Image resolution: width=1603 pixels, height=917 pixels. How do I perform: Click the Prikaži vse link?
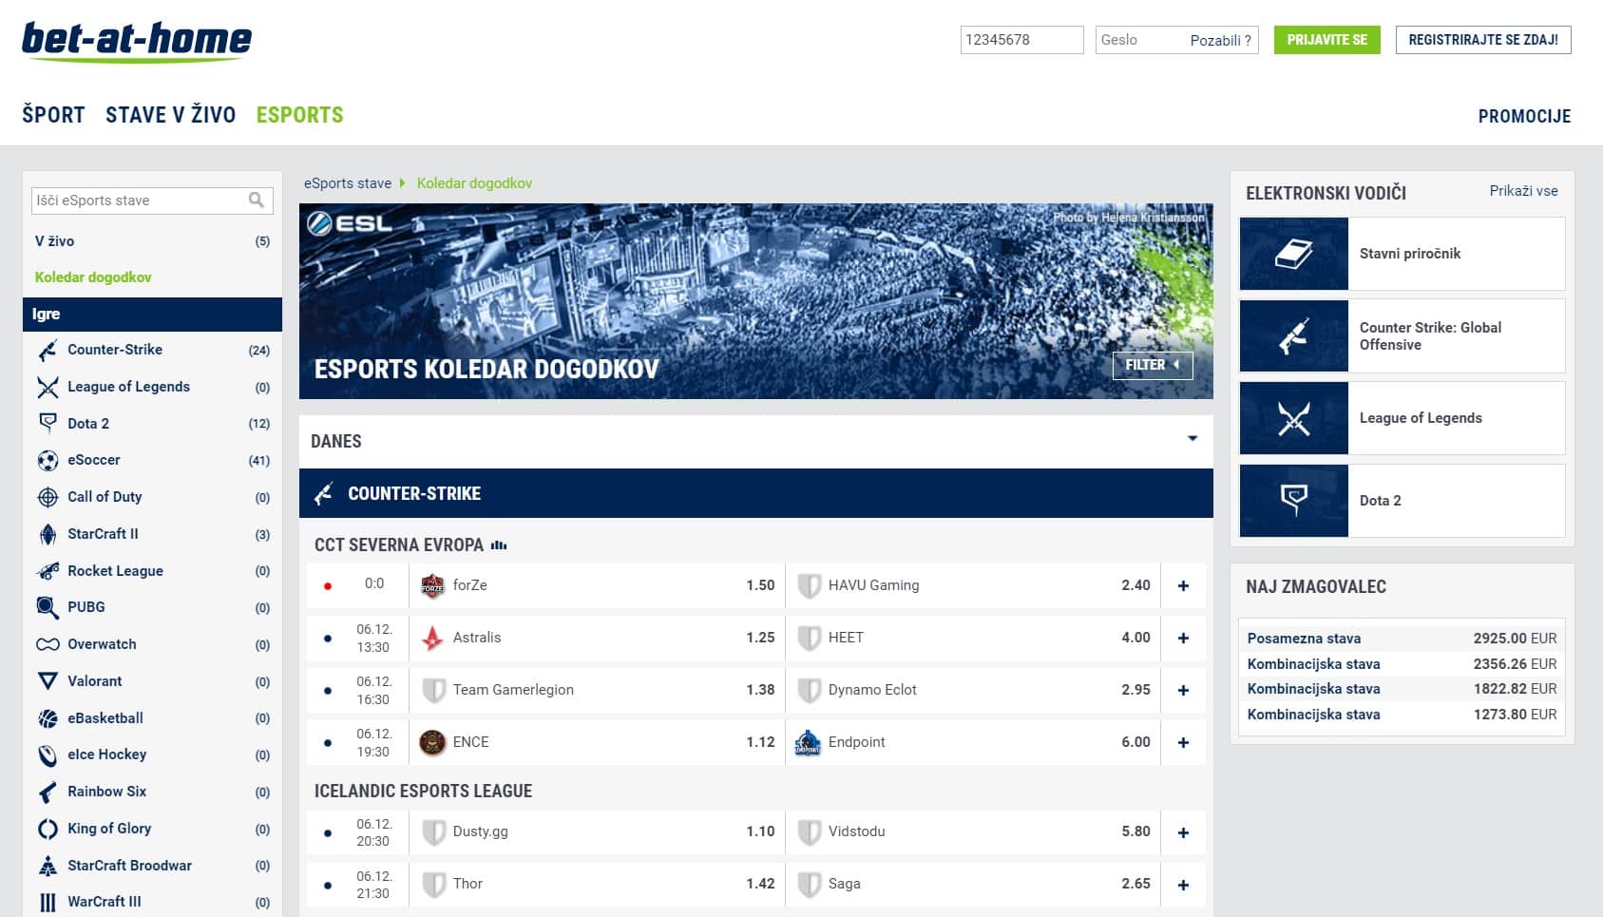click(1523, 191)
